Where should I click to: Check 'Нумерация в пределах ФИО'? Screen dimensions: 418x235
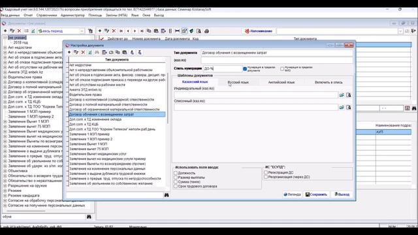point(282,69)
